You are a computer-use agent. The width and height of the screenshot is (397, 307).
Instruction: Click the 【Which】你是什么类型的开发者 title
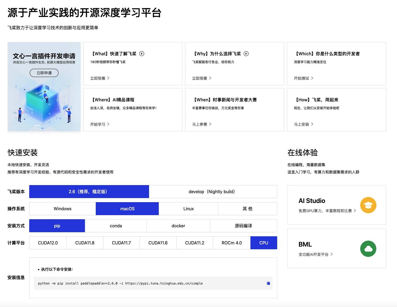(327, 54)
